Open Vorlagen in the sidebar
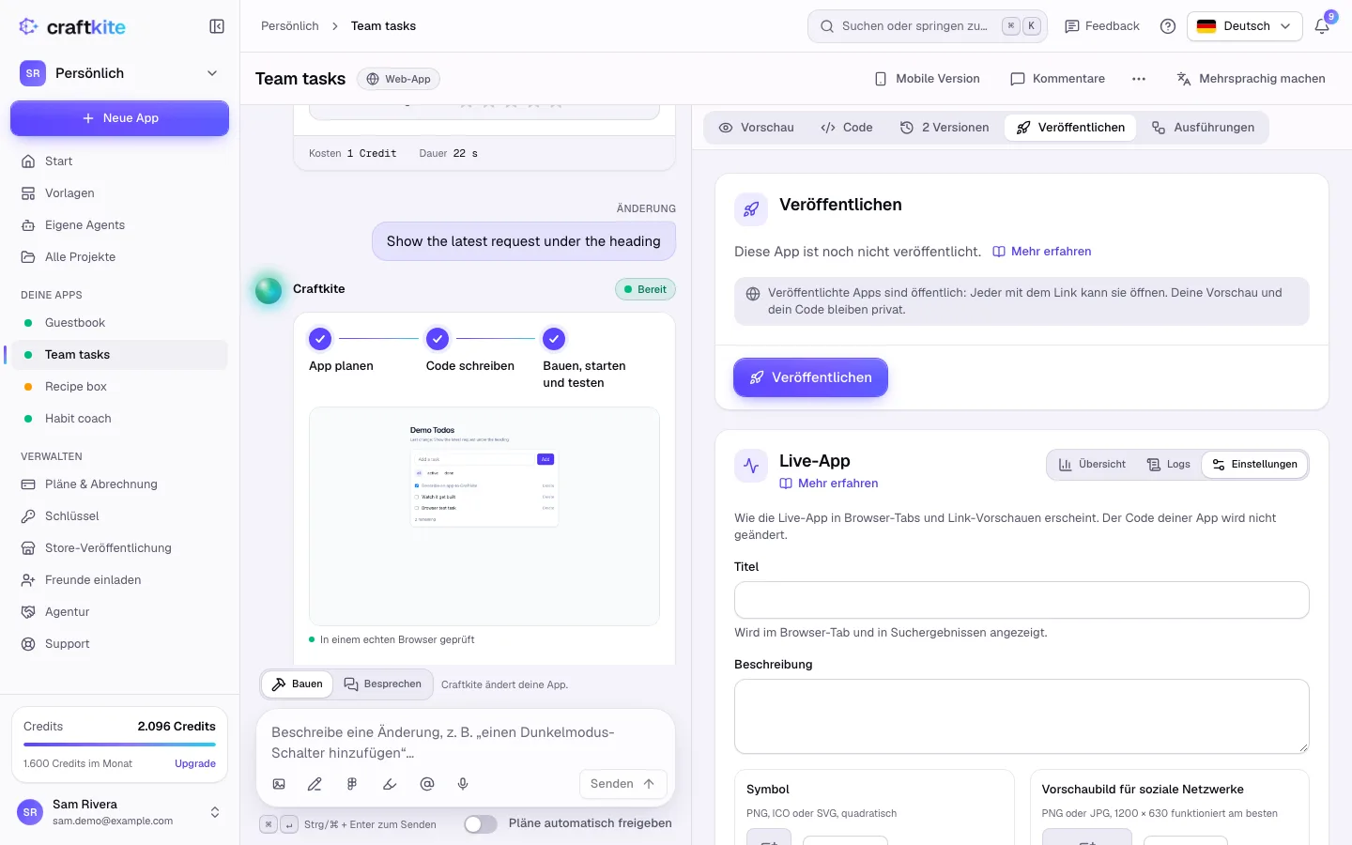Screen dimensions: 1352x845 pyautogui.click(x=119, y=193)
